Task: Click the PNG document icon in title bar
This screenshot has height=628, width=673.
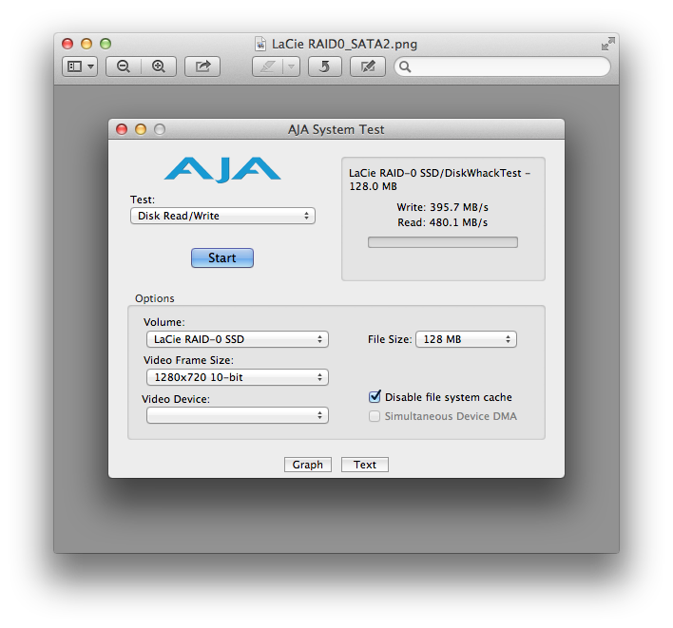Action: [x=260, y=44]
